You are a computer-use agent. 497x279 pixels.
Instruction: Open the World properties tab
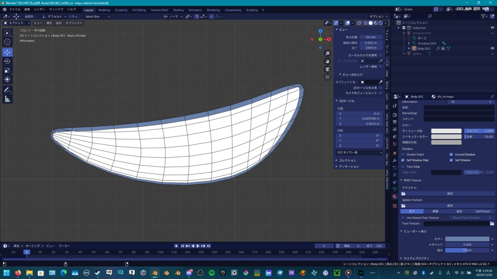click(395, 144)
